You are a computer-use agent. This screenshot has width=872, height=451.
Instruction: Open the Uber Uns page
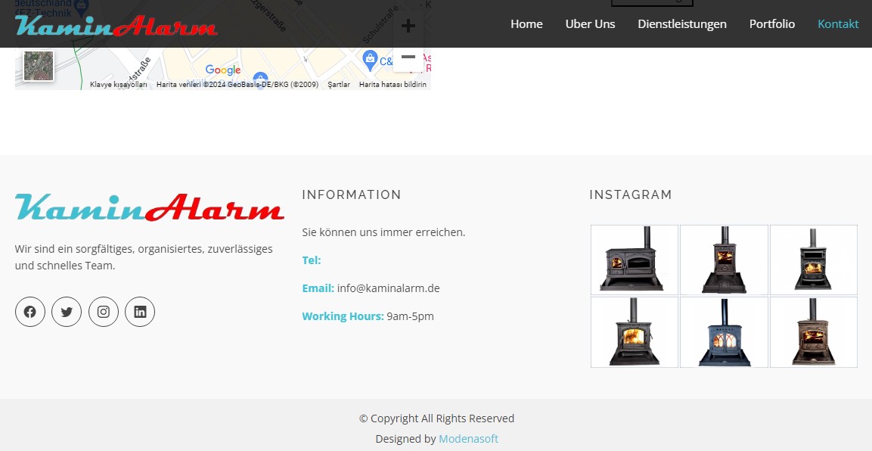click(x=590, y=24)
